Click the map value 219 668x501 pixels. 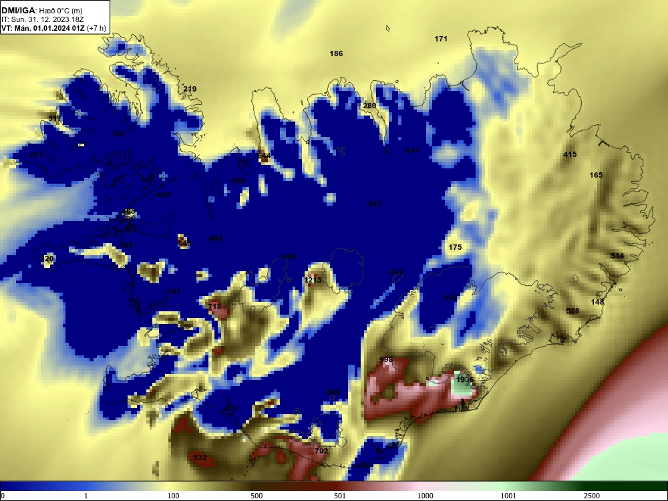(x=190, y=89)
